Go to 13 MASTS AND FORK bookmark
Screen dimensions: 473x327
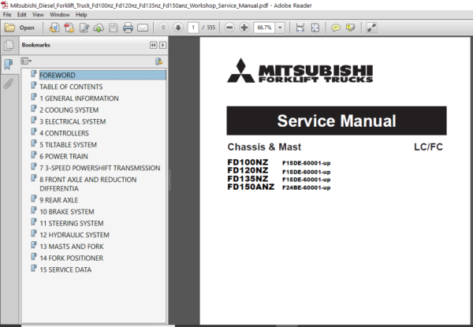(72, 247)
